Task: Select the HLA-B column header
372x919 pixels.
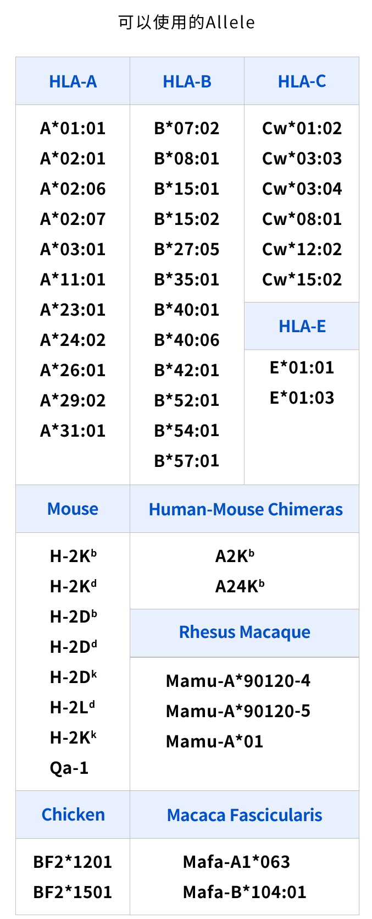Action: pyautogui.click(x=187, y=81)
